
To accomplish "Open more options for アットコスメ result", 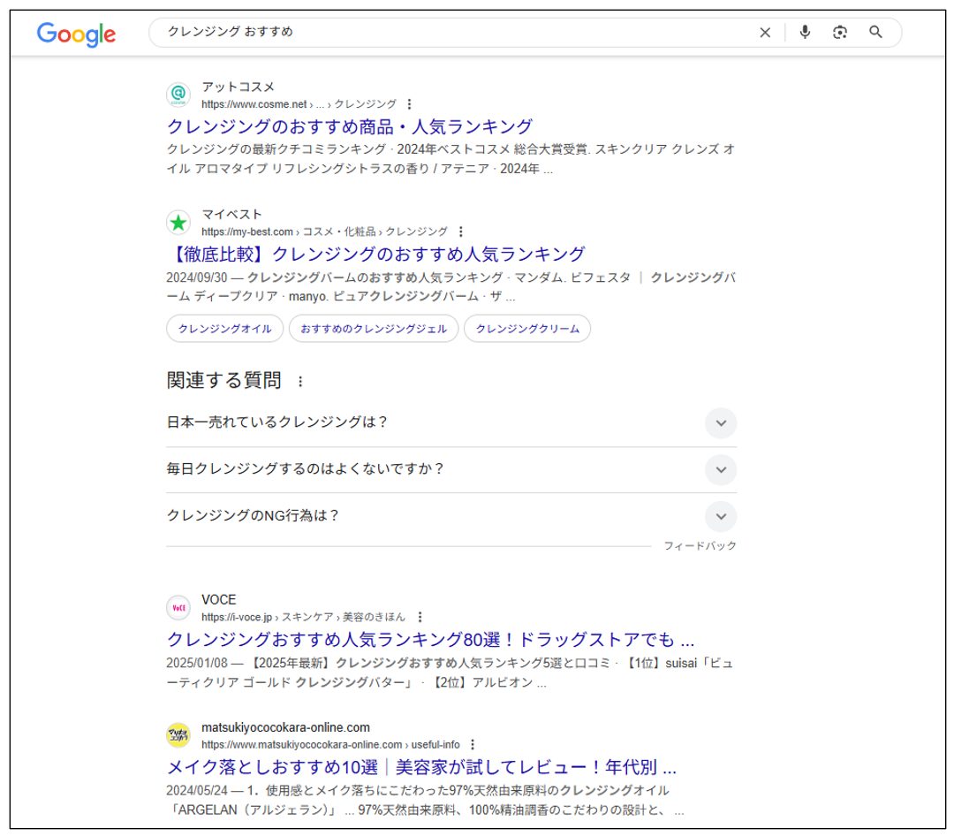I will click(x=410, y=104).
